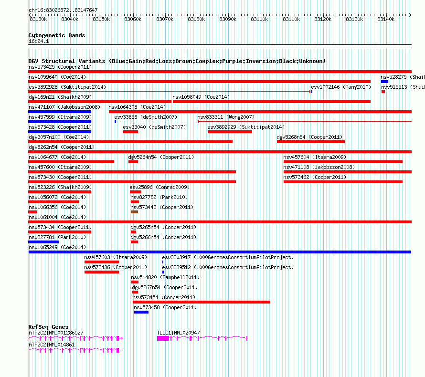This screenshot has height=377, width=425.
Task: Open ATP2C2|NM_001286527 gene label
Action: point(56,333)
